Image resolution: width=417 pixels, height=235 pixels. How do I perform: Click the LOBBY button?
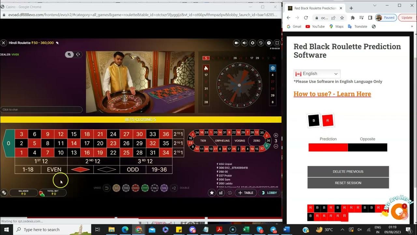pos(269,193)
